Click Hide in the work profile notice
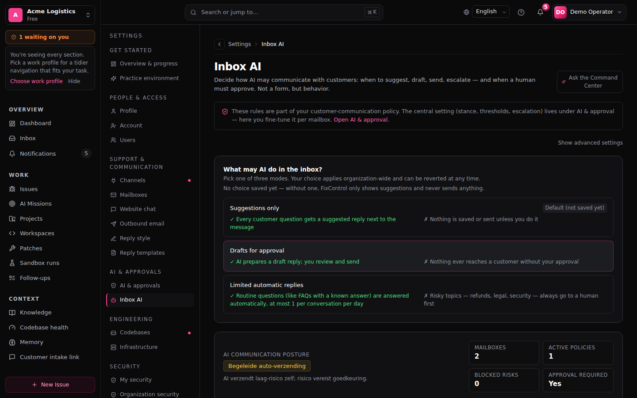 tap(74, 81)
